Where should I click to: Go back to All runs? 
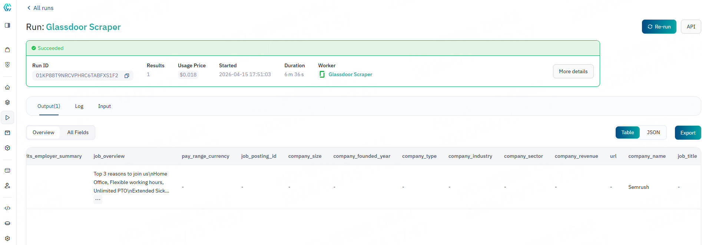(x=40, y=8)
